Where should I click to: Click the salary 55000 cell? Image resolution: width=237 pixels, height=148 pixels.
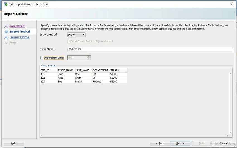[x=118, y=82]
